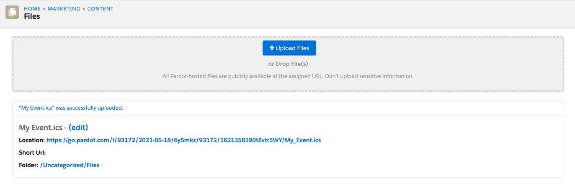Click the "or Drop File(s)" text

click(x=288, y=64)
